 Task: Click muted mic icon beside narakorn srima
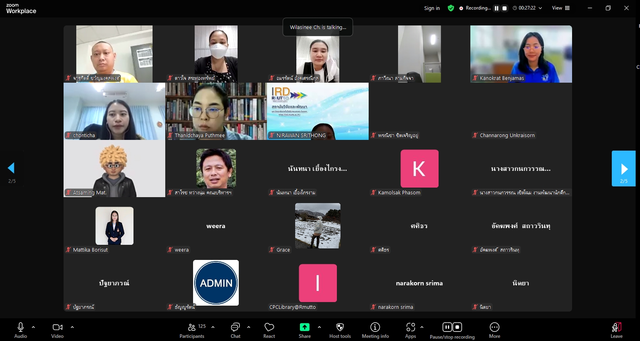coord(373,307)
